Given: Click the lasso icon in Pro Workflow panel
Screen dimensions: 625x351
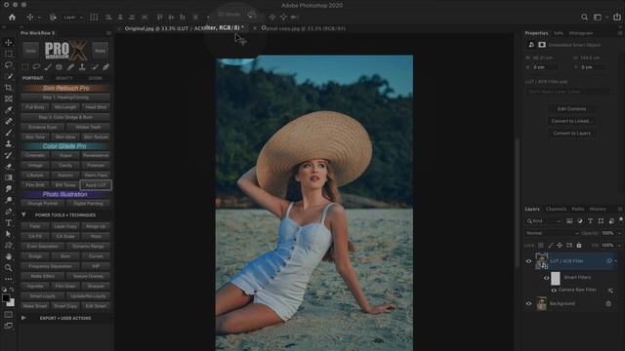Looking at the screenshot, I should (x=36, y=67).
